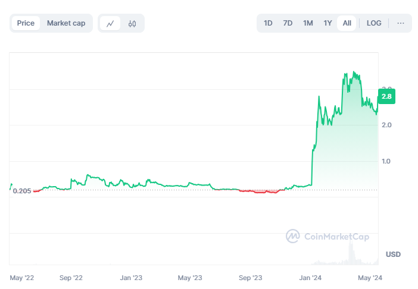
Task: Set time range to All
Action: coord(347,23)
